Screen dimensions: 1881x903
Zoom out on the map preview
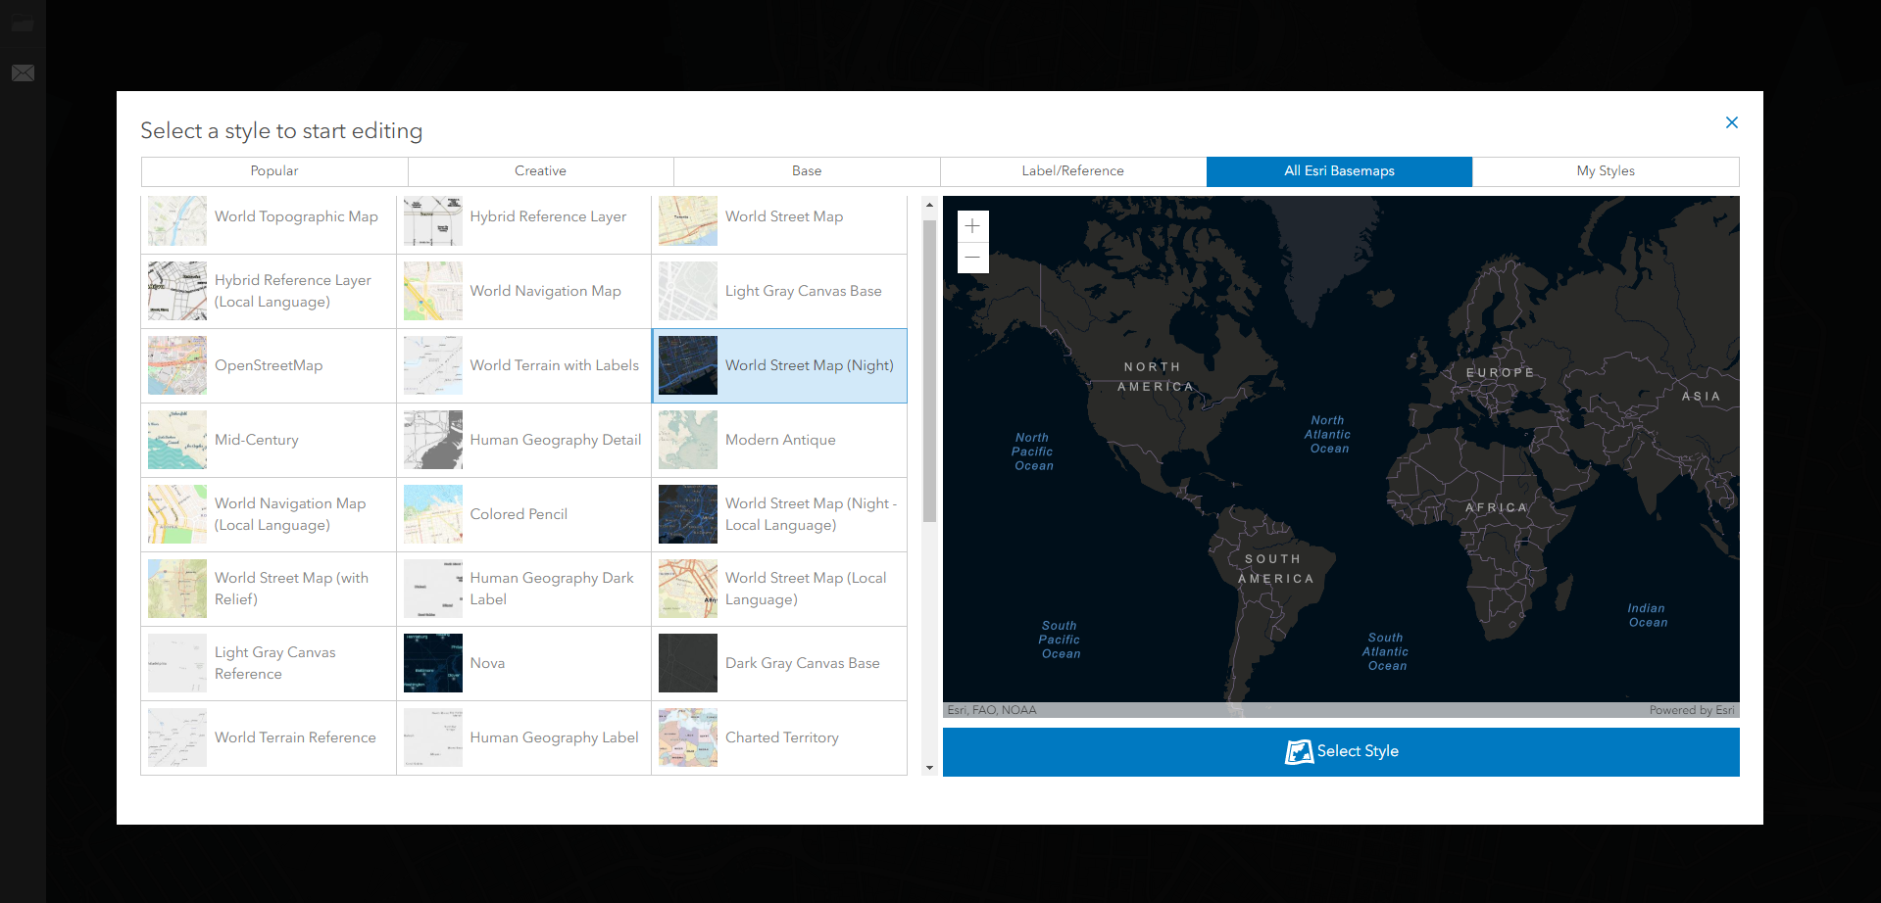(x=972, y=258)
